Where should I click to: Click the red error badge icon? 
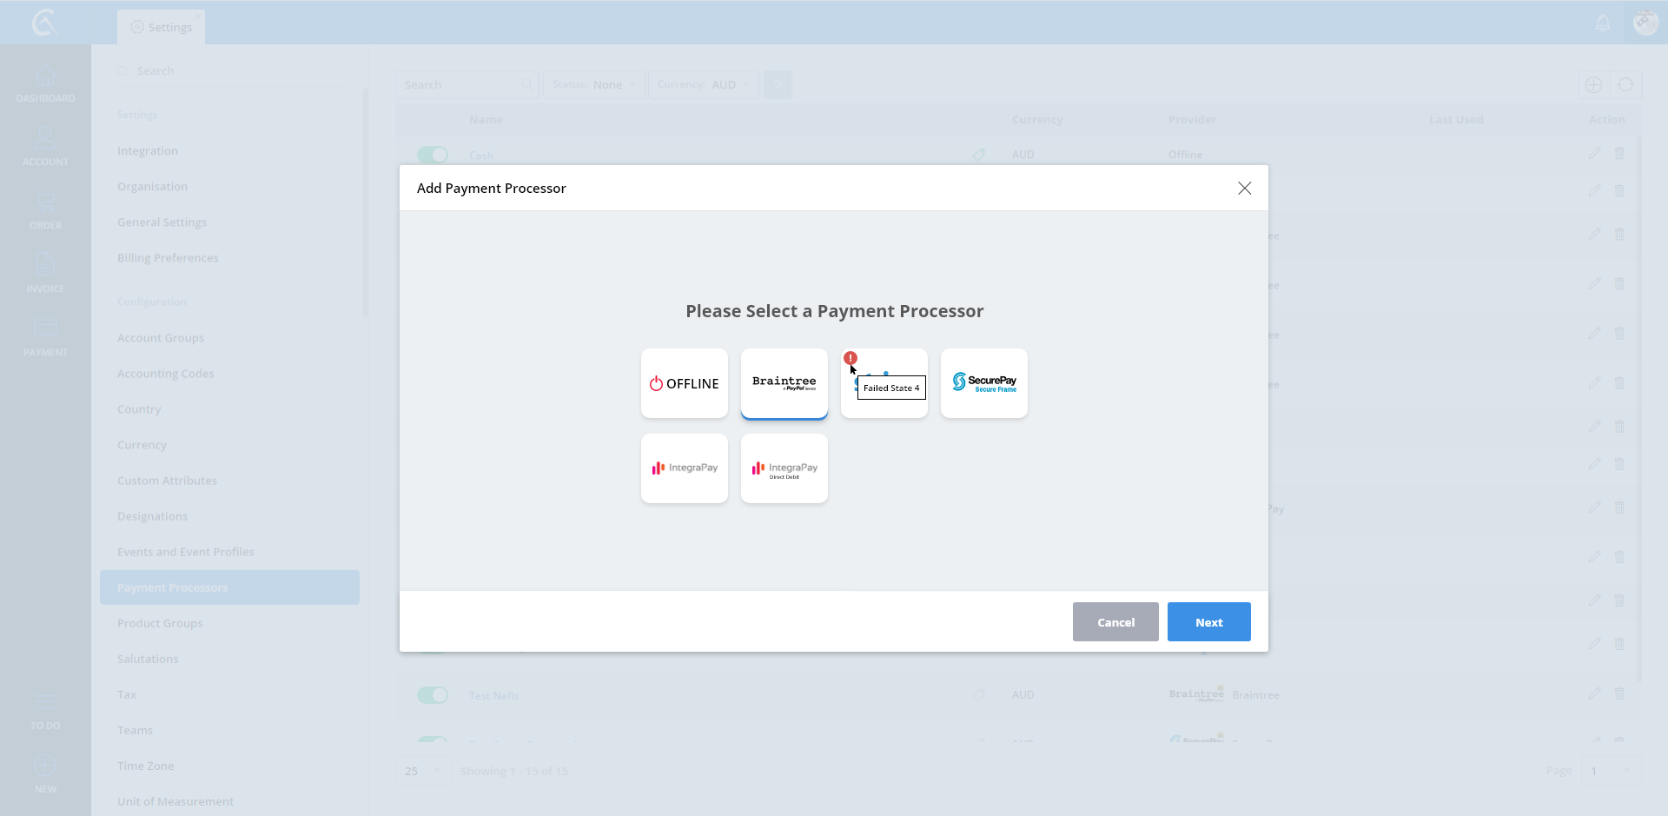pos(851,358)
